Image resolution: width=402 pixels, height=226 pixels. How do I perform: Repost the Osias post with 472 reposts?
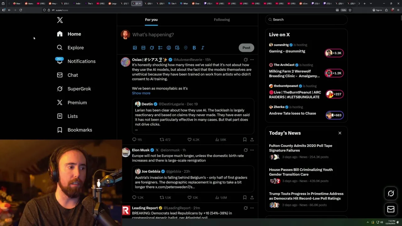point(165,140)
